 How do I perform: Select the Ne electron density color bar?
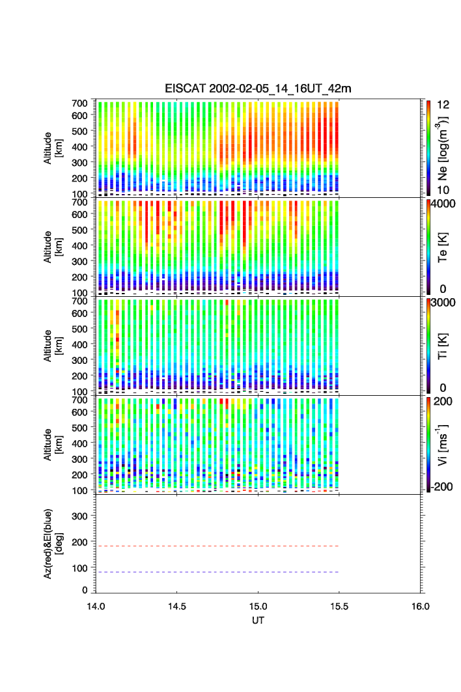[x=428, y=147]
